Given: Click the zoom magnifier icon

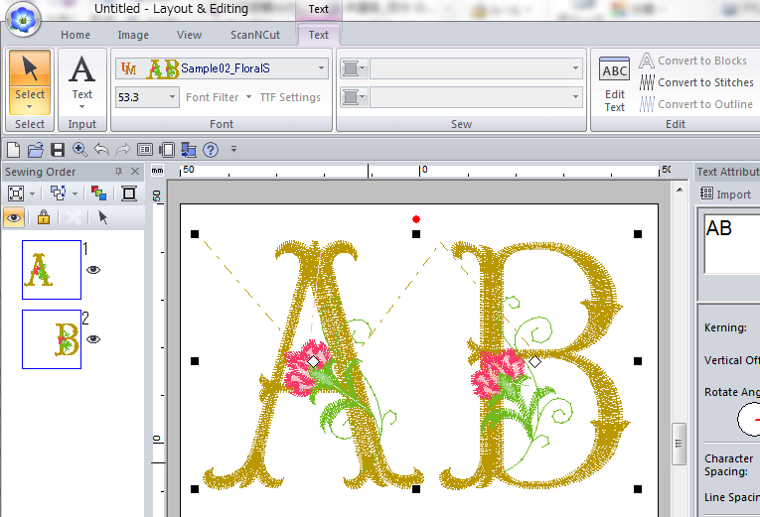Looking at the screenshot, I should pyautogui.click(x=79, y=150).
